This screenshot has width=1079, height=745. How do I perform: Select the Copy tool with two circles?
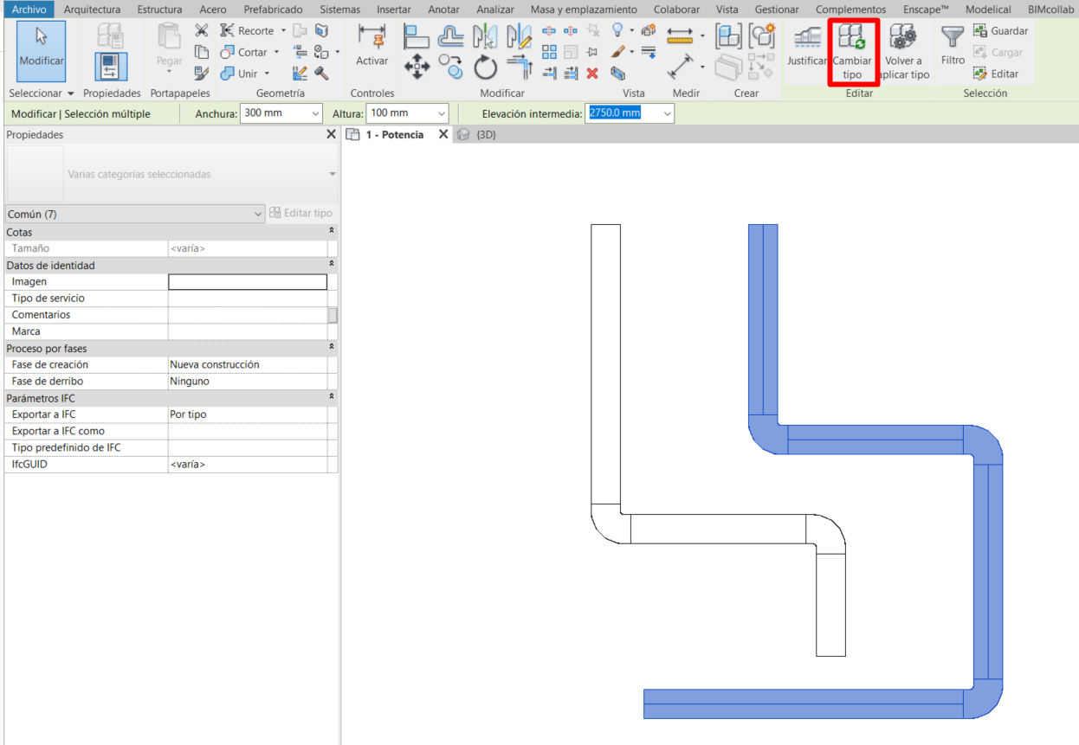pos(450,67)
